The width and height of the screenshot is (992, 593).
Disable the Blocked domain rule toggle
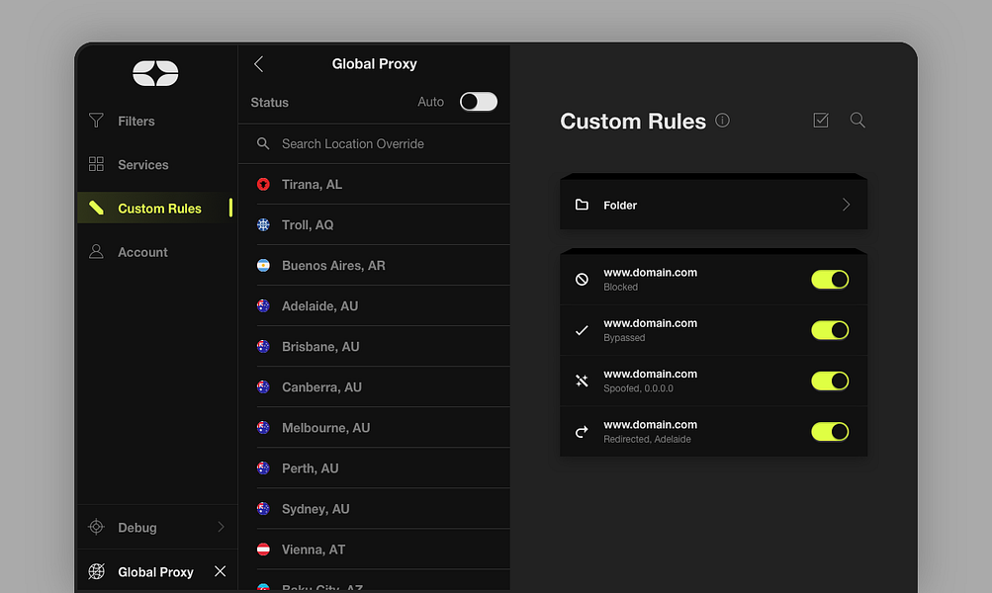[x=830, y=280]
